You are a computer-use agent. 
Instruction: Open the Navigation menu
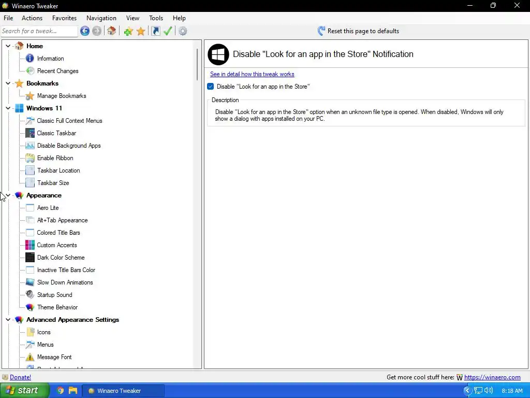click(x=101, y=18)
